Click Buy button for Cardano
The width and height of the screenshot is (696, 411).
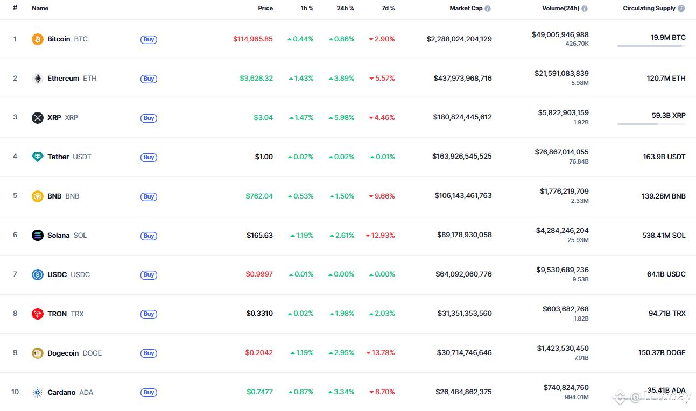coord(149,393)
